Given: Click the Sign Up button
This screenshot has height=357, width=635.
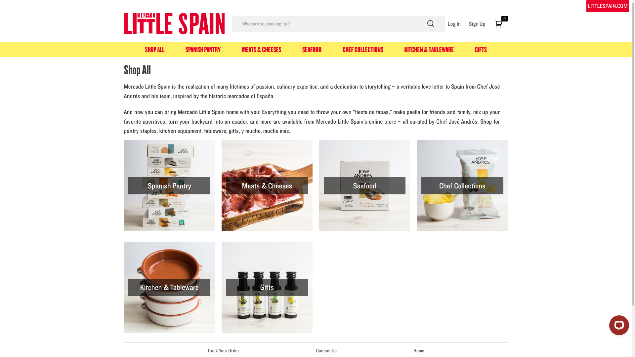Looking at the screenshot, I should 477,23.
